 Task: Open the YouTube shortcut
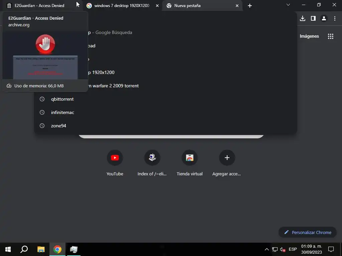pos(115,163)
